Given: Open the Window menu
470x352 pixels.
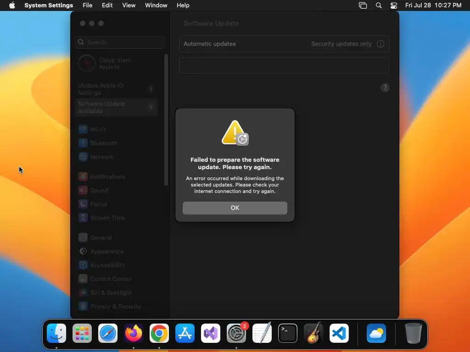Looking at the screenshot, I should [x=156, y=5].
